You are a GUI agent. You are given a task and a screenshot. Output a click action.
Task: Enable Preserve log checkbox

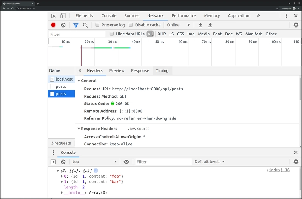[x=97, y=25]
